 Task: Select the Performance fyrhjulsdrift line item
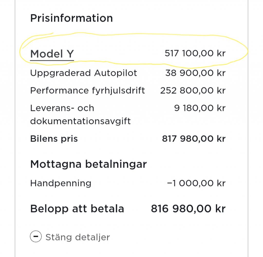click(x=87, y=91)
